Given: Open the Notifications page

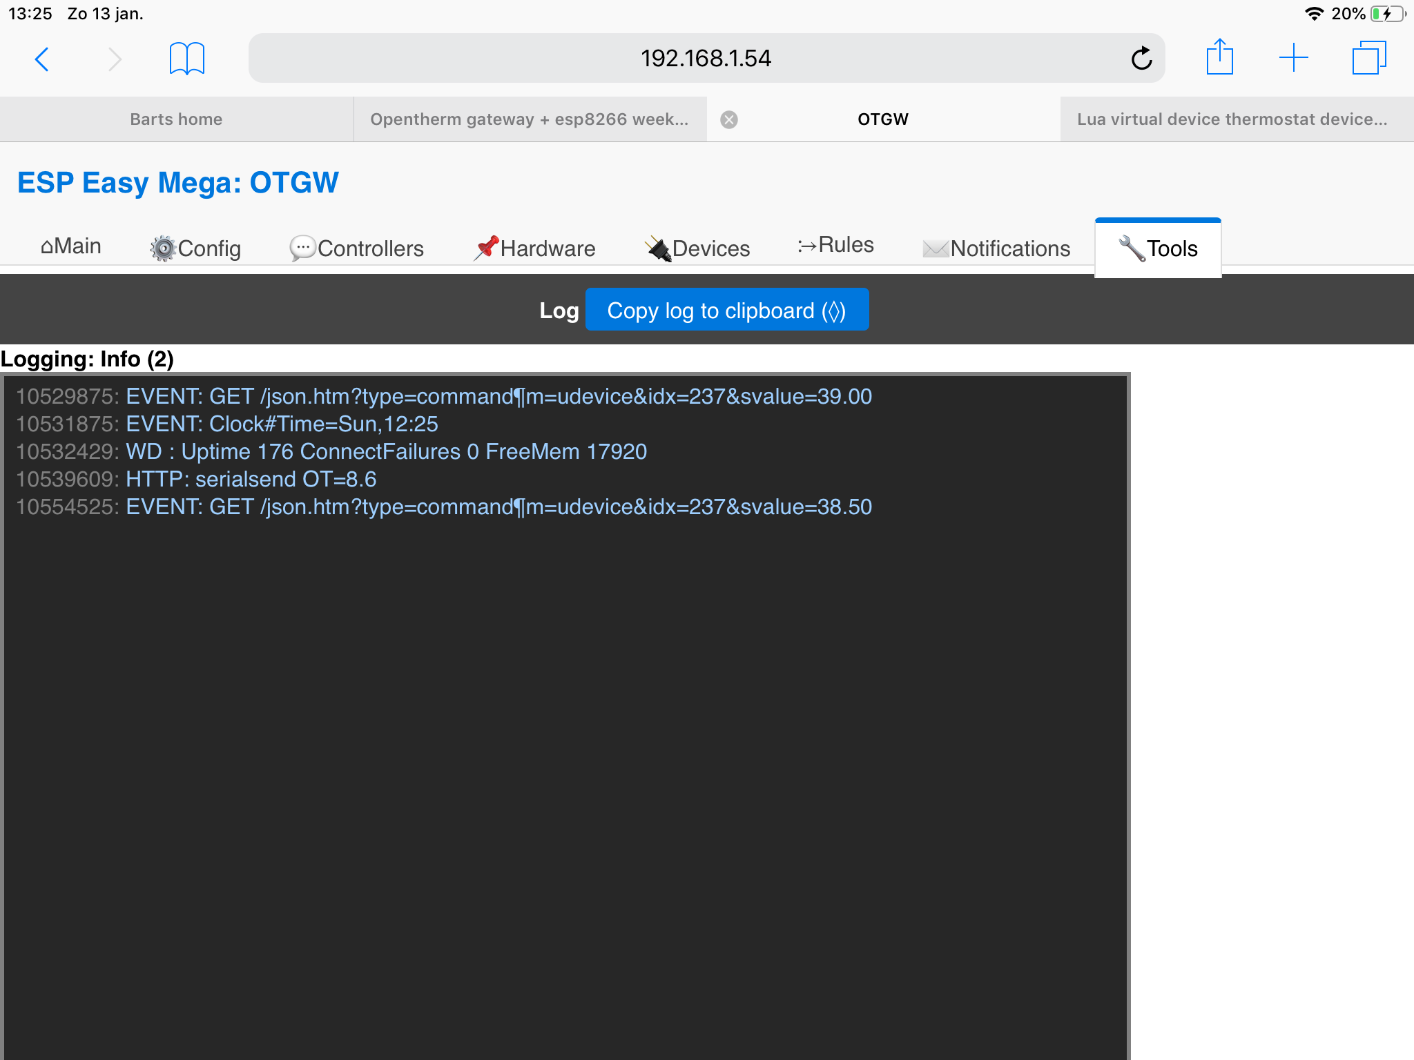Looking at the screenshot, I should [x=996, y=248].
